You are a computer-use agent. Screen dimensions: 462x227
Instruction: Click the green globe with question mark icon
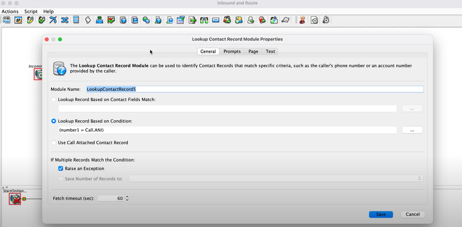[x=146, y=20]
